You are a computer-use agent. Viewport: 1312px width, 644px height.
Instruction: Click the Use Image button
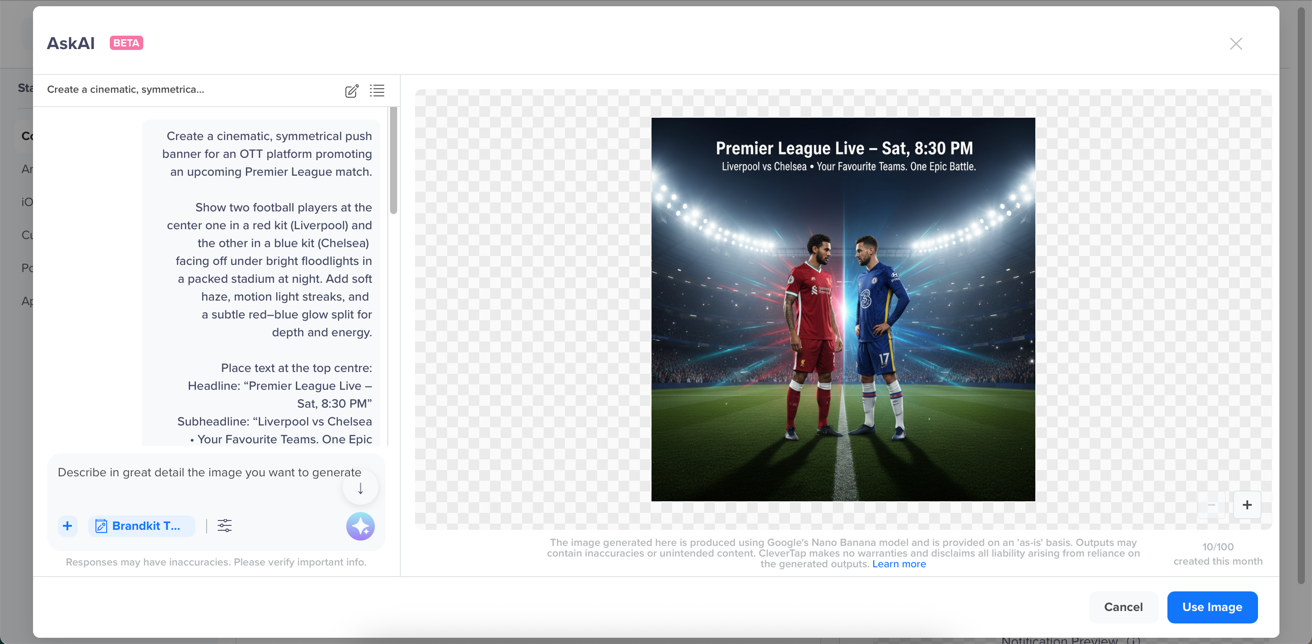pos(1212,607)
